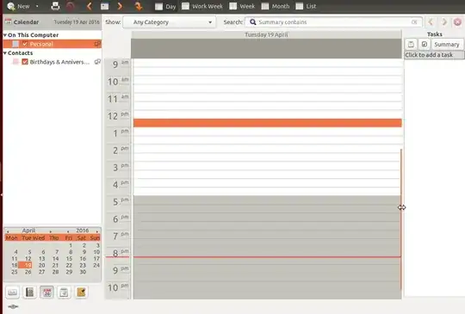Open Contacts view icon in switcher
The image size is (465, 314).
(29, 292)
